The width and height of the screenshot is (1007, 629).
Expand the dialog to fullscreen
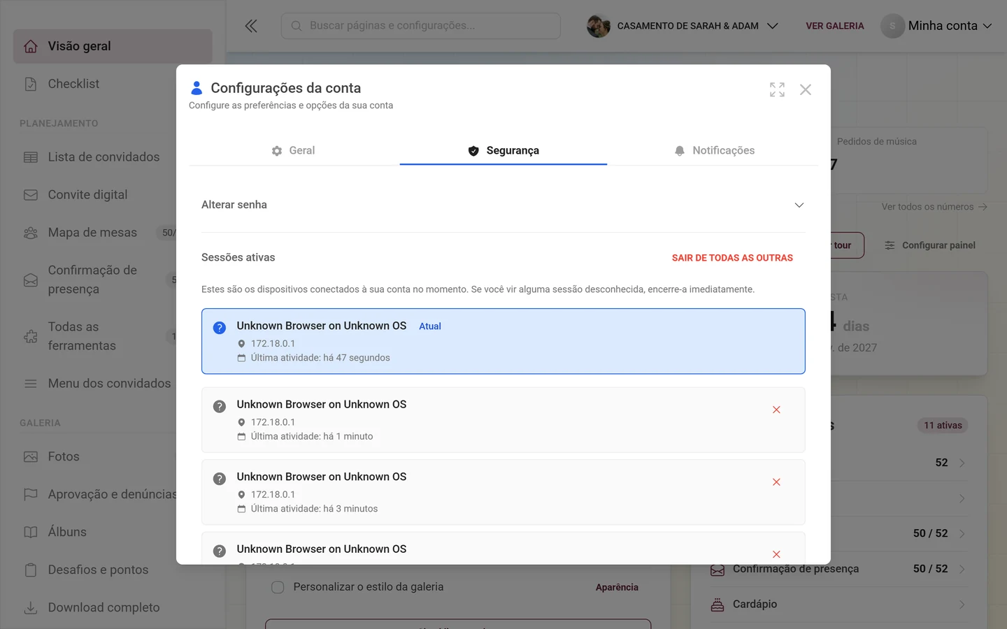(x=777, y=89)
